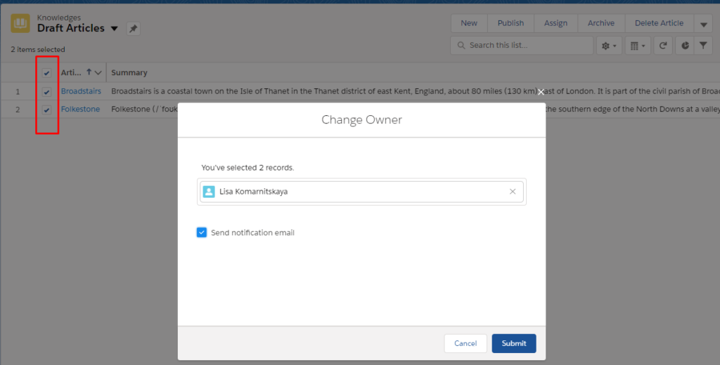
Task: Click the Summary column header
Action: pos(129,72)
